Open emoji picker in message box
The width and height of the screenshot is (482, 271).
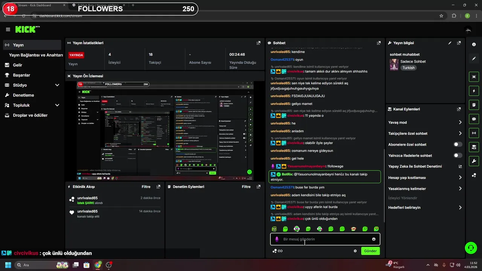(x=374, y=239)
